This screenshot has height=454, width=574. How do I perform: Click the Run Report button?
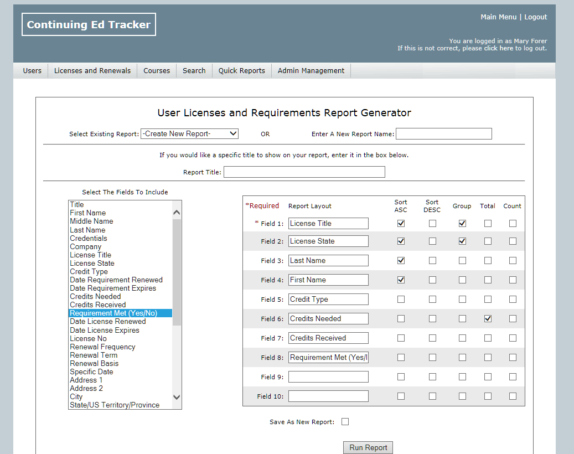point(368,447)
